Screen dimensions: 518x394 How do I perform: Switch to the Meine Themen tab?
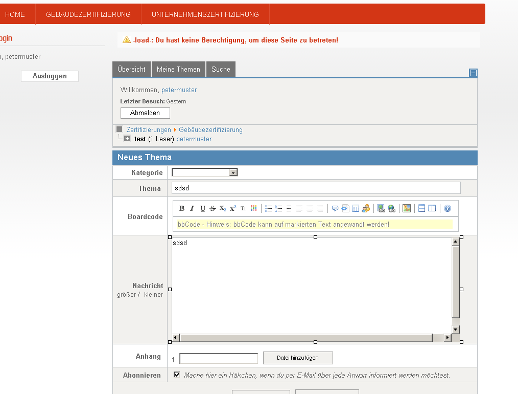[178, 69]
